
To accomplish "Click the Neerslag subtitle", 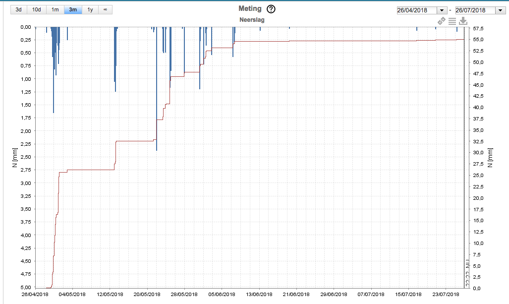I will click(252, 20).
